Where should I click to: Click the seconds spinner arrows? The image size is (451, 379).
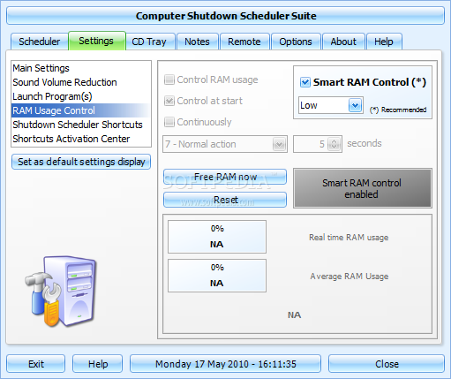(334, 144)
